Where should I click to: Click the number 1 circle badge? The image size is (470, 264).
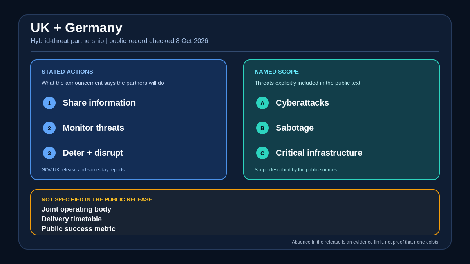(x=49, y=103)
